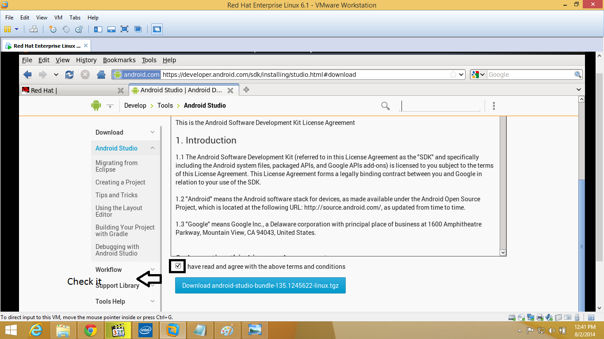Open the Android site three-dot overflow menu
Screen dimensions: 604x339
494,106
